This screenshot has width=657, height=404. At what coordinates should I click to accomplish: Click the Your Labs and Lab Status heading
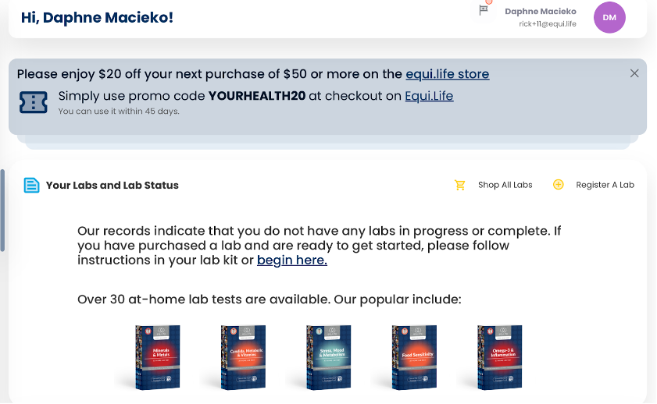pyautogui.click(x=112, y=186)
